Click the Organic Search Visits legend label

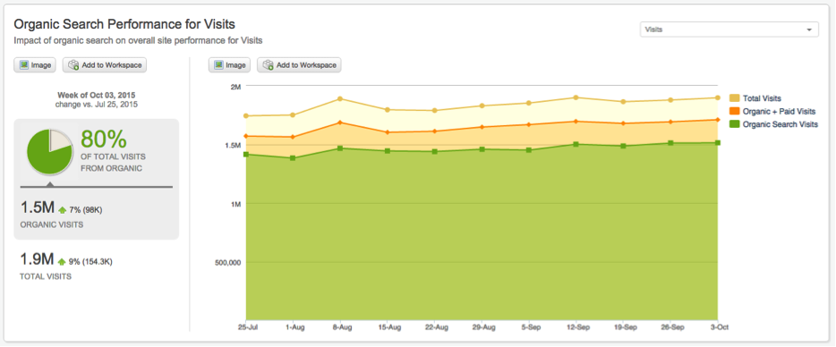click(780, 124)
